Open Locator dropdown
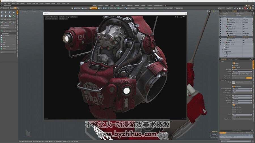255x143 pixels. coord(242,74)
